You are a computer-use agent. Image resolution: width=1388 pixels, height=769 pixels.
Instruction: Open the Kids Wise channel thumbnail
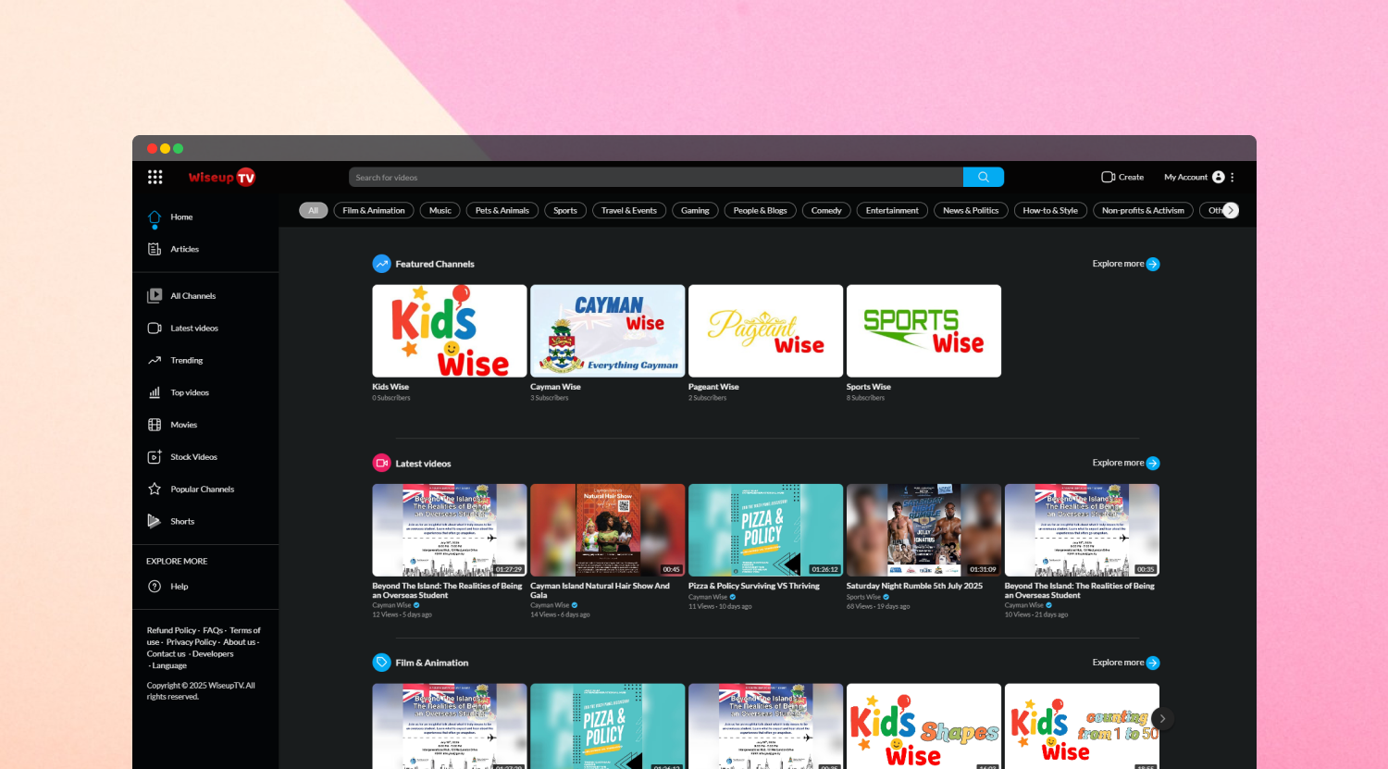coord(450,330)
